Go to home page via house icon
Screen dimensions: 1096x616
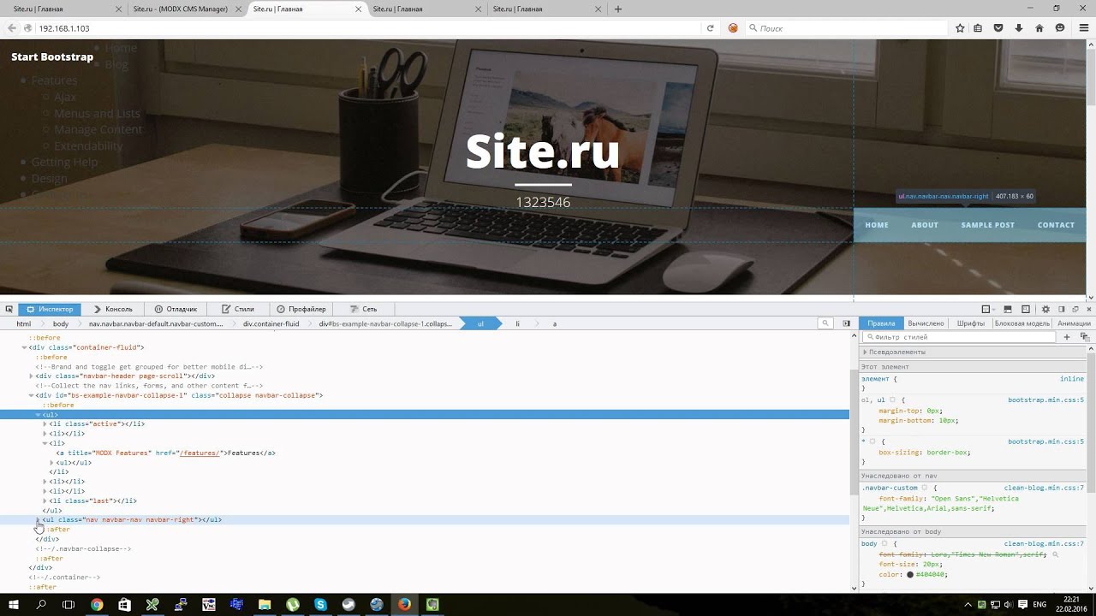(x=1039, y=28)
